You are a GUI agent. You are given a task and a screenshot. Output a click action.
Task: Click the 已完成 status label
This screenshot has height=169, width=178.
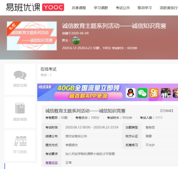(167, 111)
